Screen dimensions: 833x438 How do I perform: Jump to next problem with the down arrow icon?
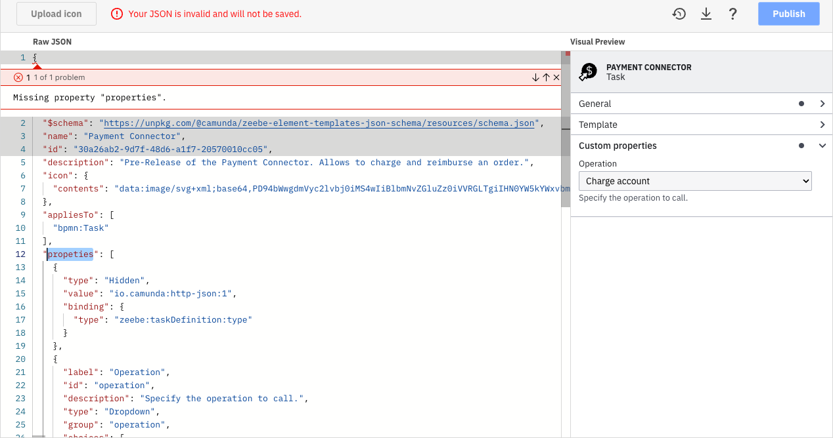tap(535, 77)
